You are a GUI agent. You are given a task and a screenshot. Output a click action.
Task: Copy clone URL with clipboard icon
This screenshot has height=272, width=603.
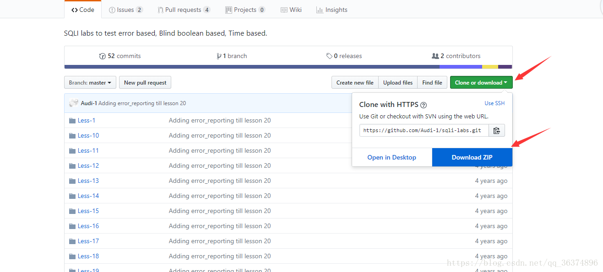497,130
